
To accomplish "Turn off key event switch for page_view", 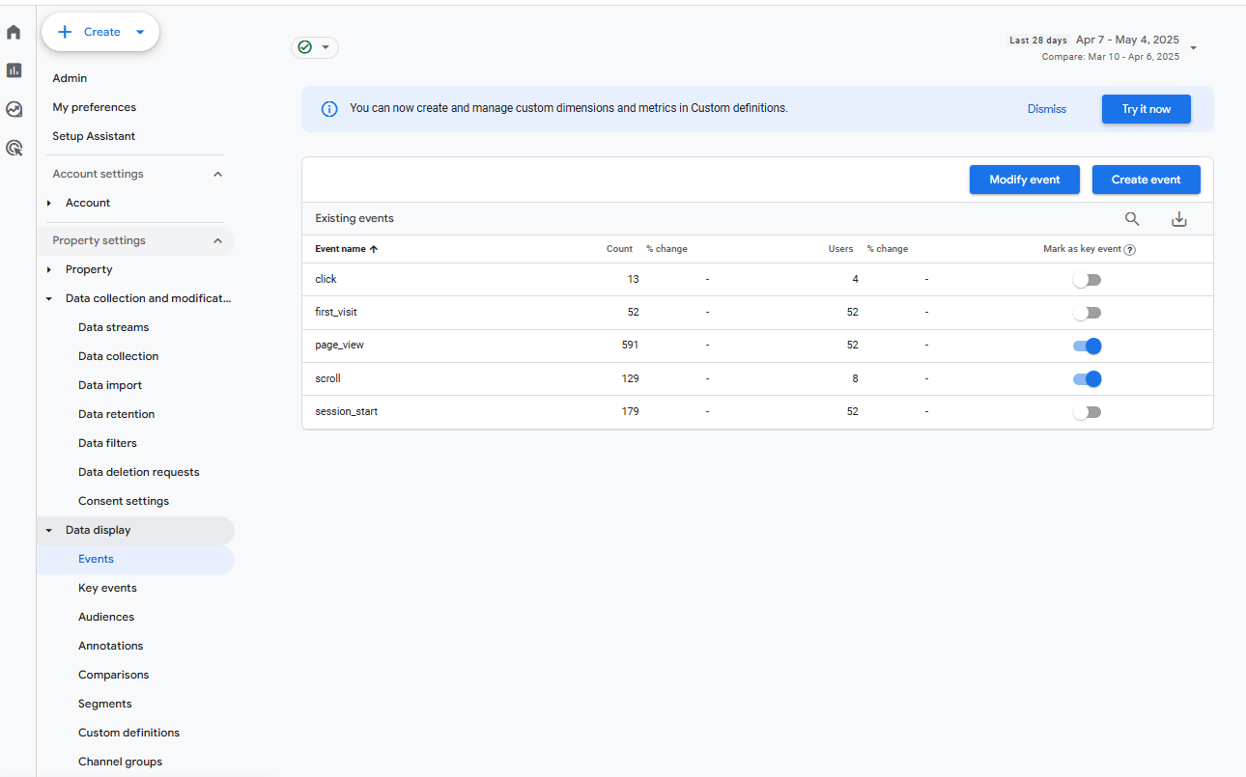I will 1087,346.
